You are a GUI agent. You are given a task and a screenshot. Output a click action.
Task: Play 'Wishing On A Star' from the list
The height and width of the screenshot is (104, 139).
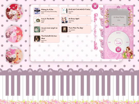click(x=46, y=11)
